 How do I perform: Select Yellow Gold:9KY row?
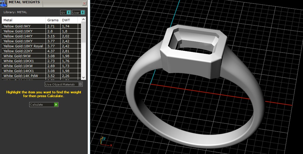click(41, 26)
